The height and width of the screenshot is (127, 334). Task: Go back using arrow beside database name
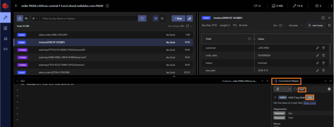pos(16,6)
